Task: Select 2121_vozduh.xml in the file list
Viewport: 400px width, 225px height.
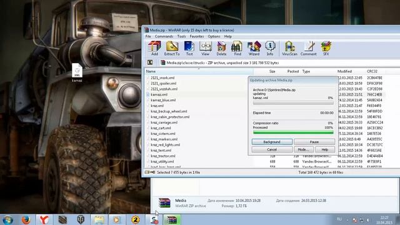Action: [164, 89]
